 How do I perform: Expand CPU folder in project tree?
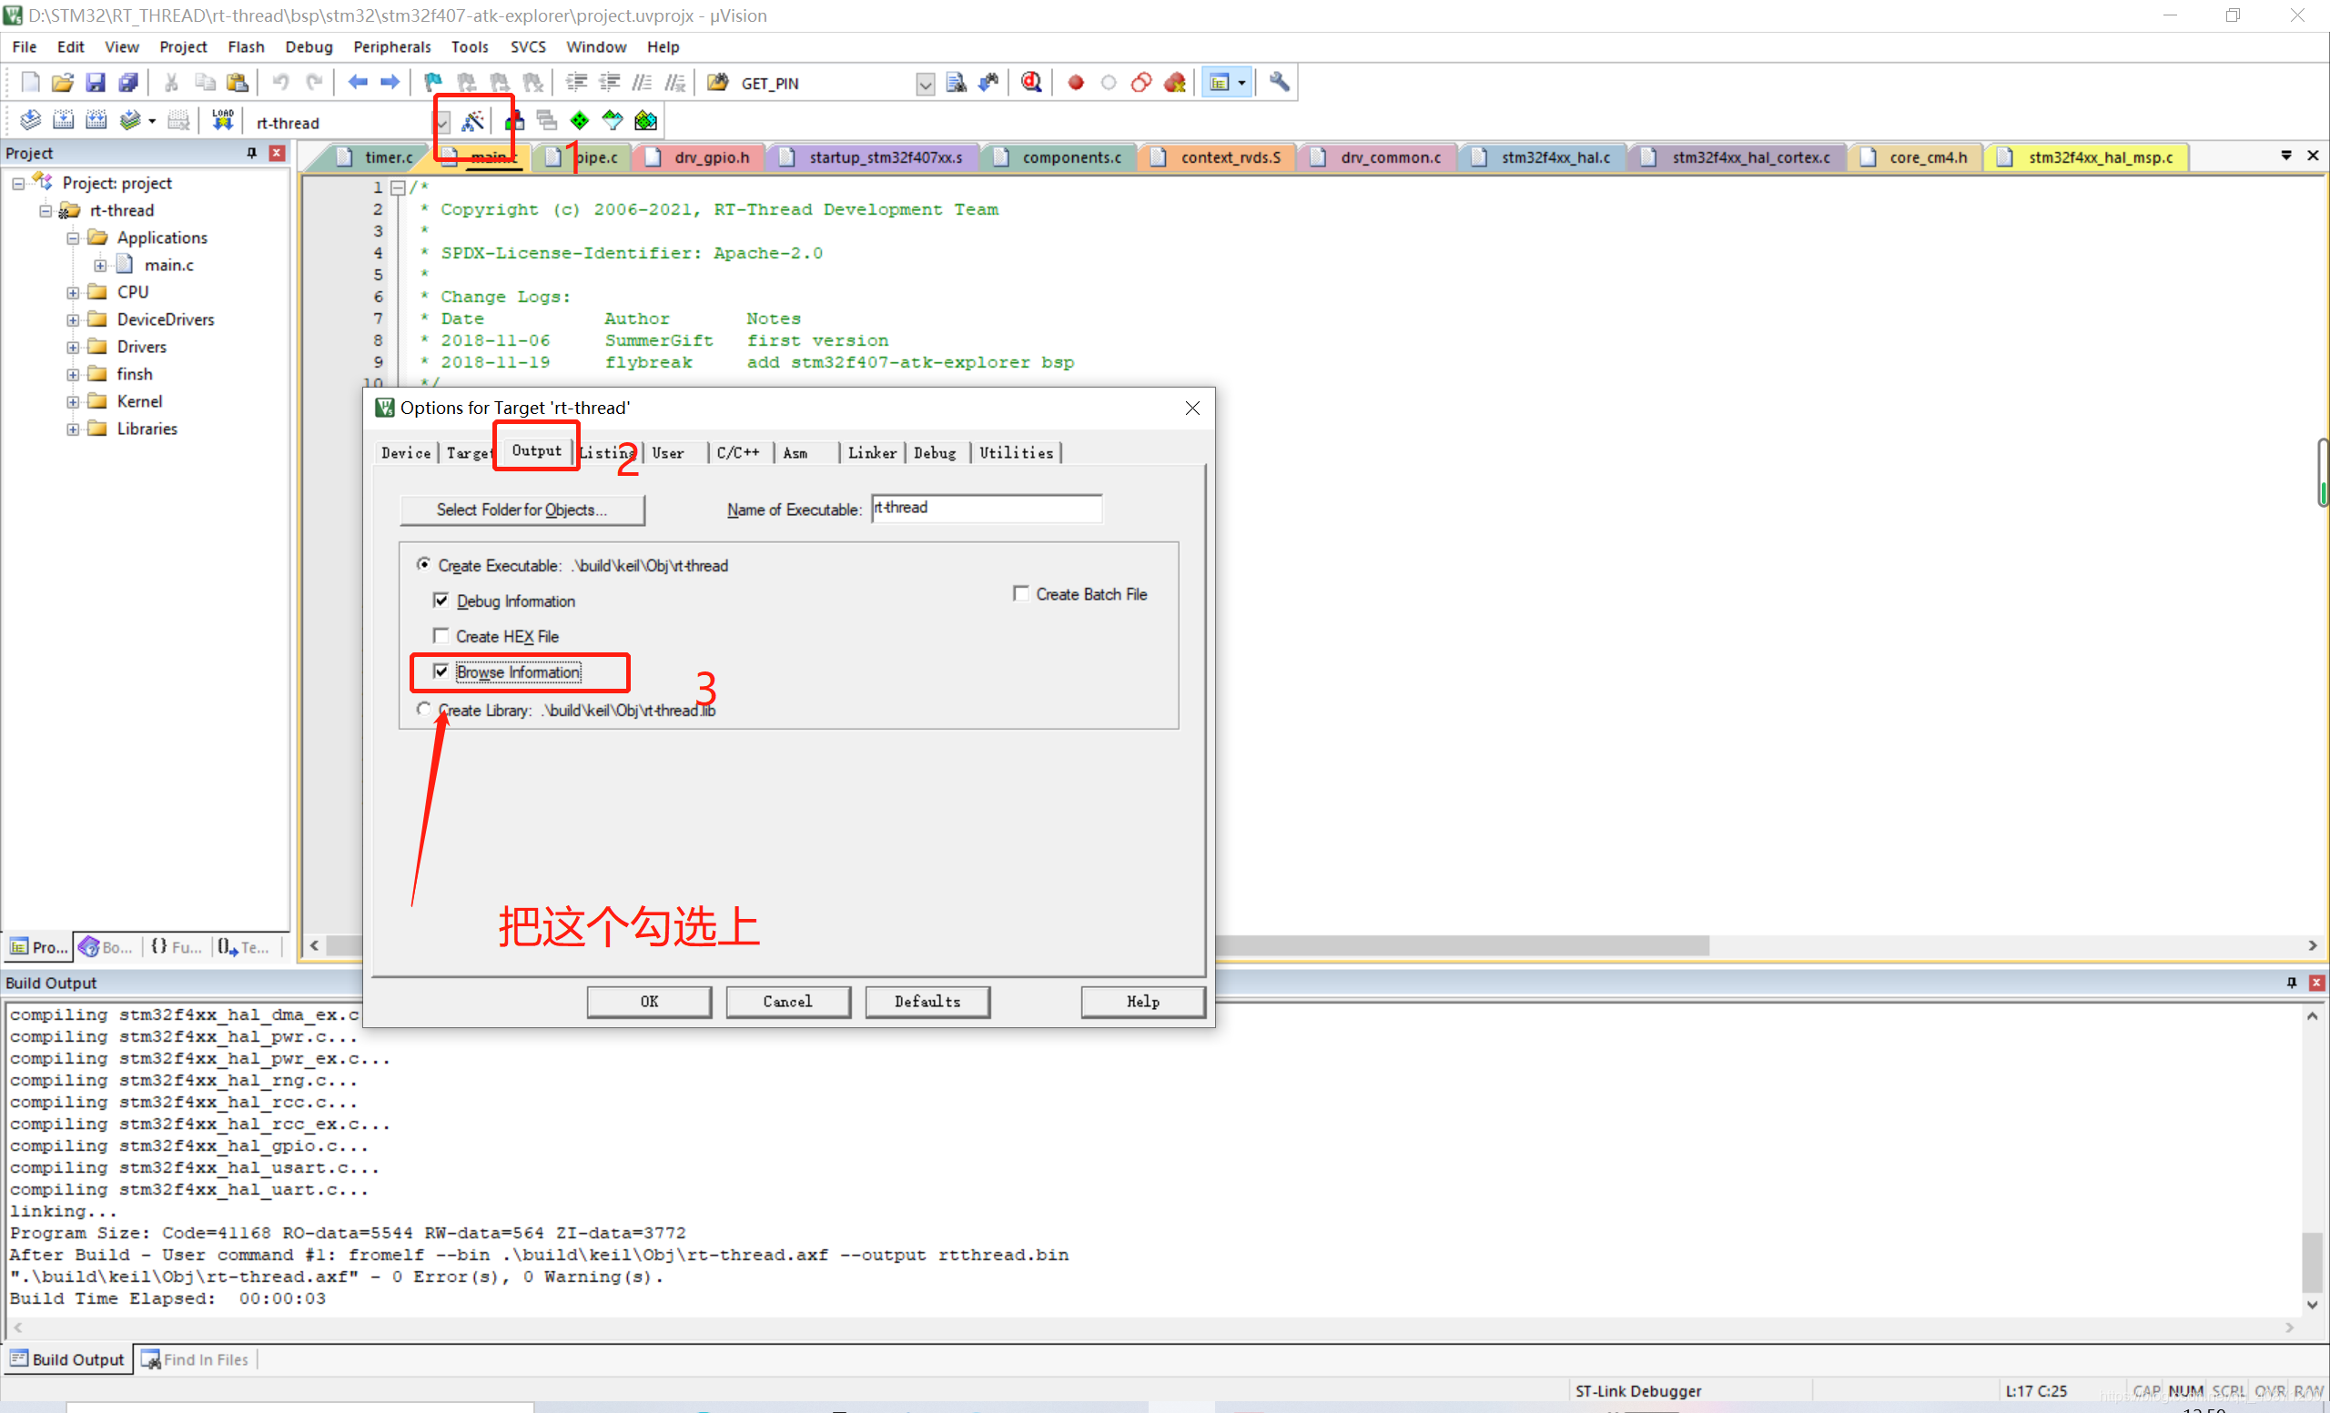point(73,292)
